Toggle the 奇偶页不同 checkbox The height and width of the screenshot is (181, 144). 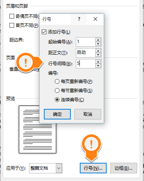click(12, 16)
